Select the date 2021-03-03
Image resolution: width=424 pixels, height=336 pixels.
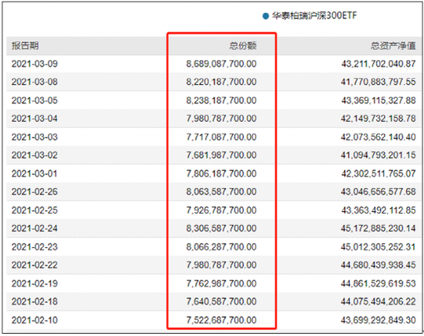(x=35, y=136)
